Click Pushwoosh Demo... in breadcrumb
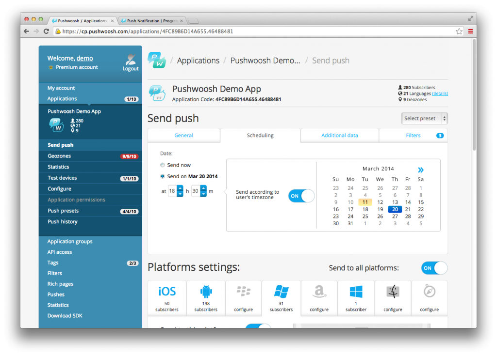Screen dimensions: 497x356 pos(265,61)
